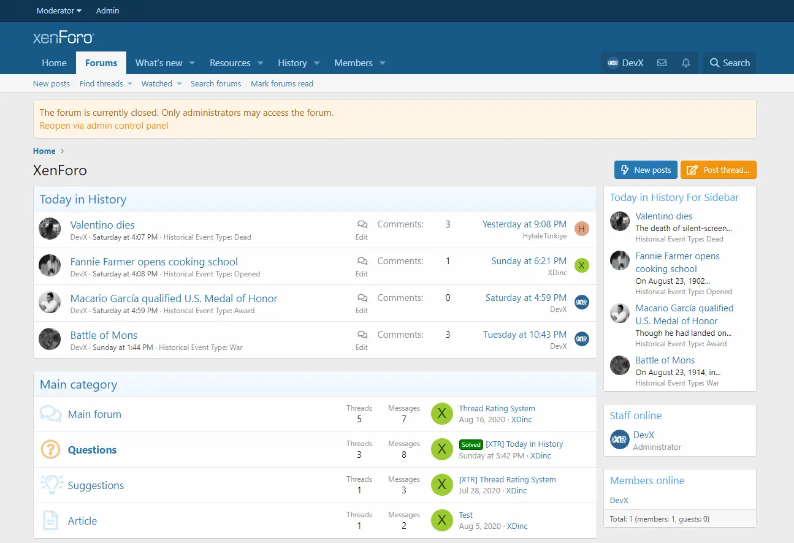This screenshot has height=543, width=794.
Task: Click Yesterday at 9:08 PM timestamp
Action: (x=524, y=224)
